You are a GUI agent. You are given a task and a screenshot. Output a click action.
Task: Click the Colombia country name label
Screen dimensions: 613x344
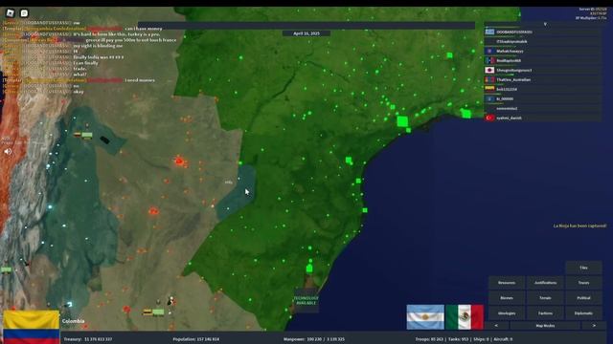[x=73, y=321]
